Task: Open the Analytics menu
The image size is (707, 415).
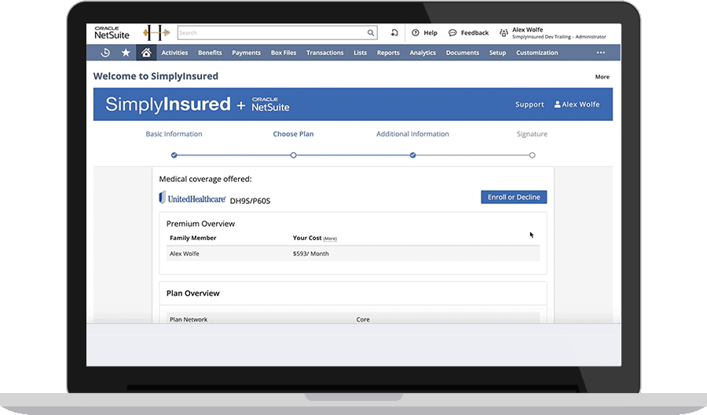Action: (x=423, y=53)
